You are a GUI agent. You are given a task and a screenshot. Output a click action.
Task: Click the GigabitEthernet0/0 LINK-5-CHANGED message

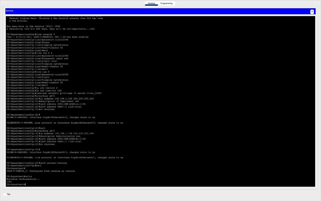click(x=51, y=117)
